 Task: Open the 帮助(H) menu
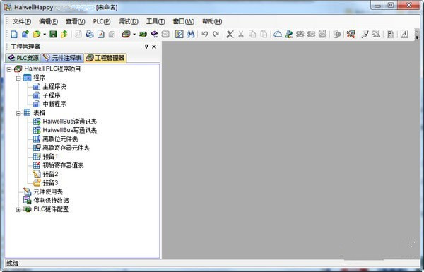coord(212,21)
